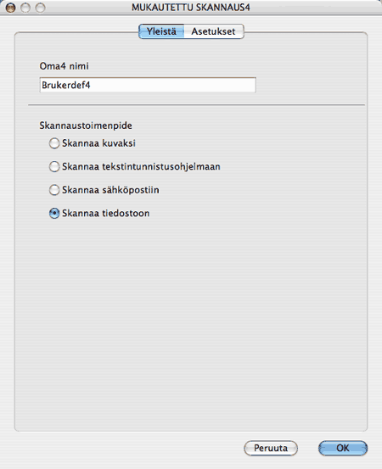The width and height of the screenshot is (382, 469).
Task: Cancel with the Peruuta button
Action: (271, 448)
